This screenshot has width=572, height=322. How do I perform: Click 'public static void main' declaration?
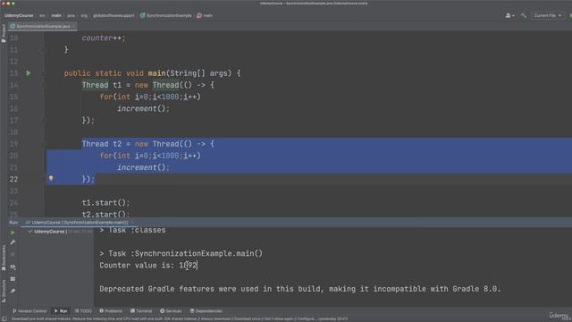(152, 73)
